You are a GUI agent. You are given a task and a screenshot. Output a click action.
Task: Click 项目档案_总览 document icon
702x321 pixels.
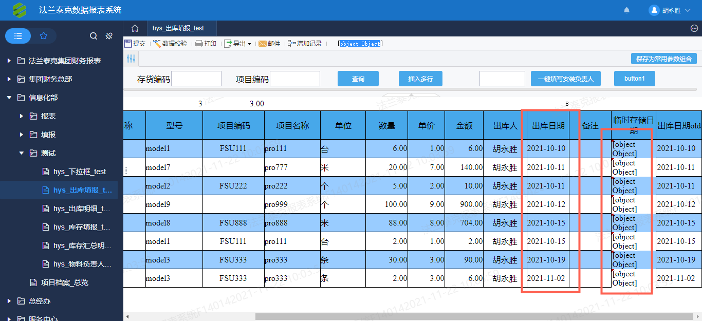(33, 282)
